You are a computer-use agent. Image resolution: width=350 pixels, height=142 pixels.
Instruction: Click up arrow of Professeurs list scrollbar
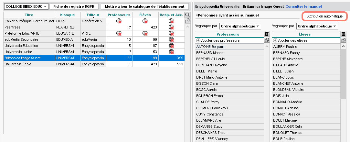(x=267, y=47)
